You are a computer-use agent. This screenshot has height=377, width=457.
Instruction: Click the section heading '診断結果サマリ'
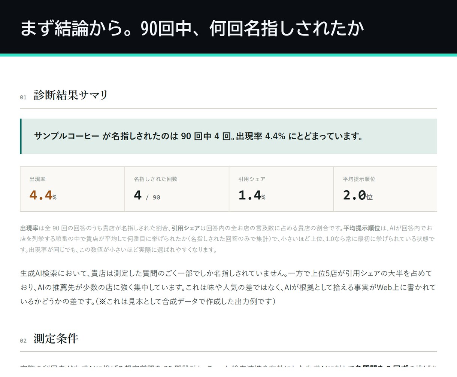71,95
